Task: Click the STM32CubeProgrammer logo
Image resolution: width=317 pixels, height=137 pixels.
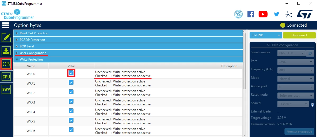Action: [x=17, y=14]
